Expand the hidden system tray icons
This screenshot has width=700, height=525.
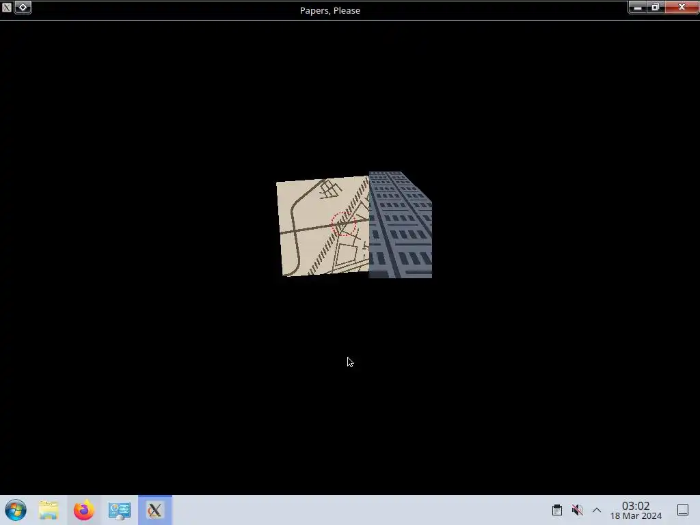(x=597, y=510)
